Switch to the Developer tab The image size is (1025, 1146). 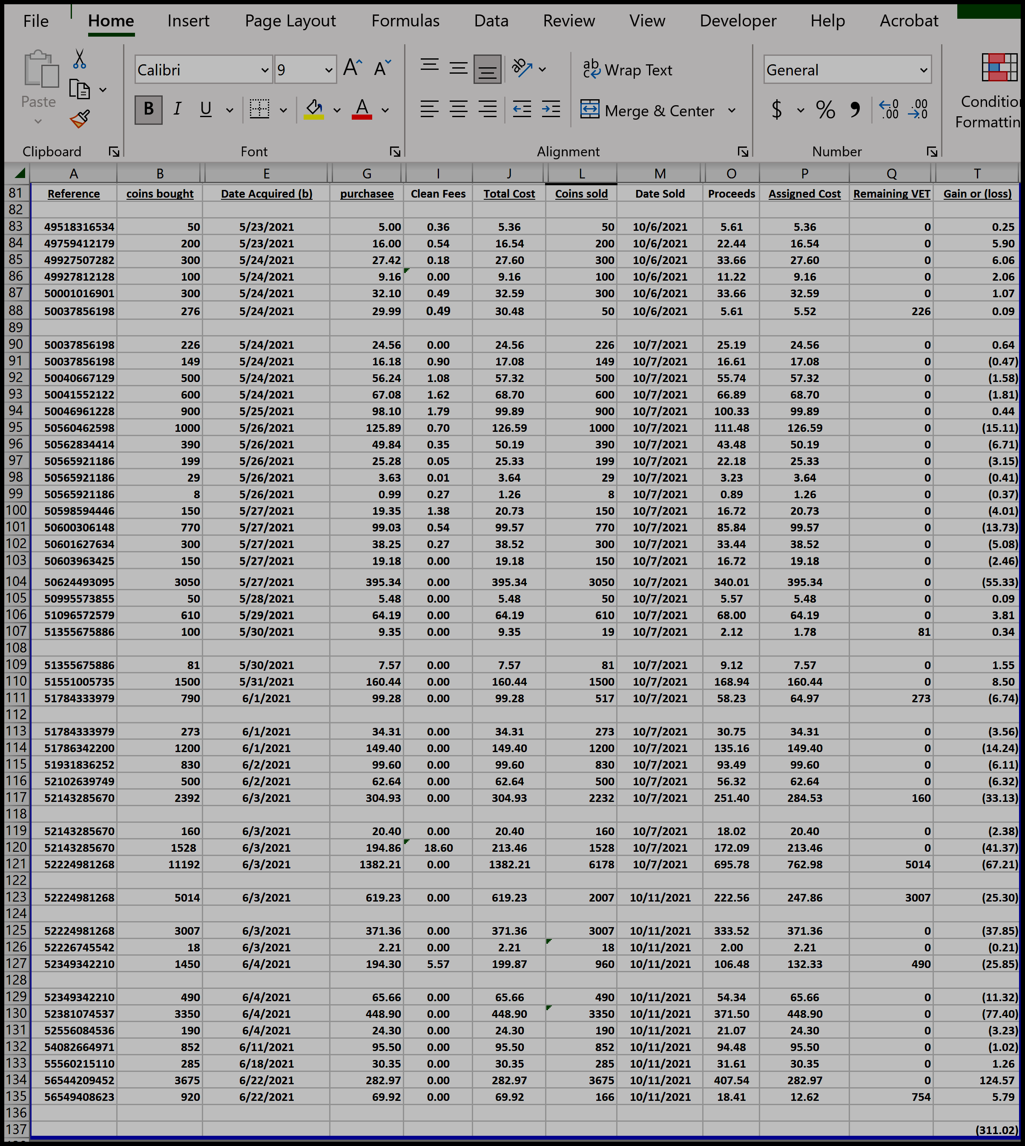pyautogui.click(x=738, y=21)
